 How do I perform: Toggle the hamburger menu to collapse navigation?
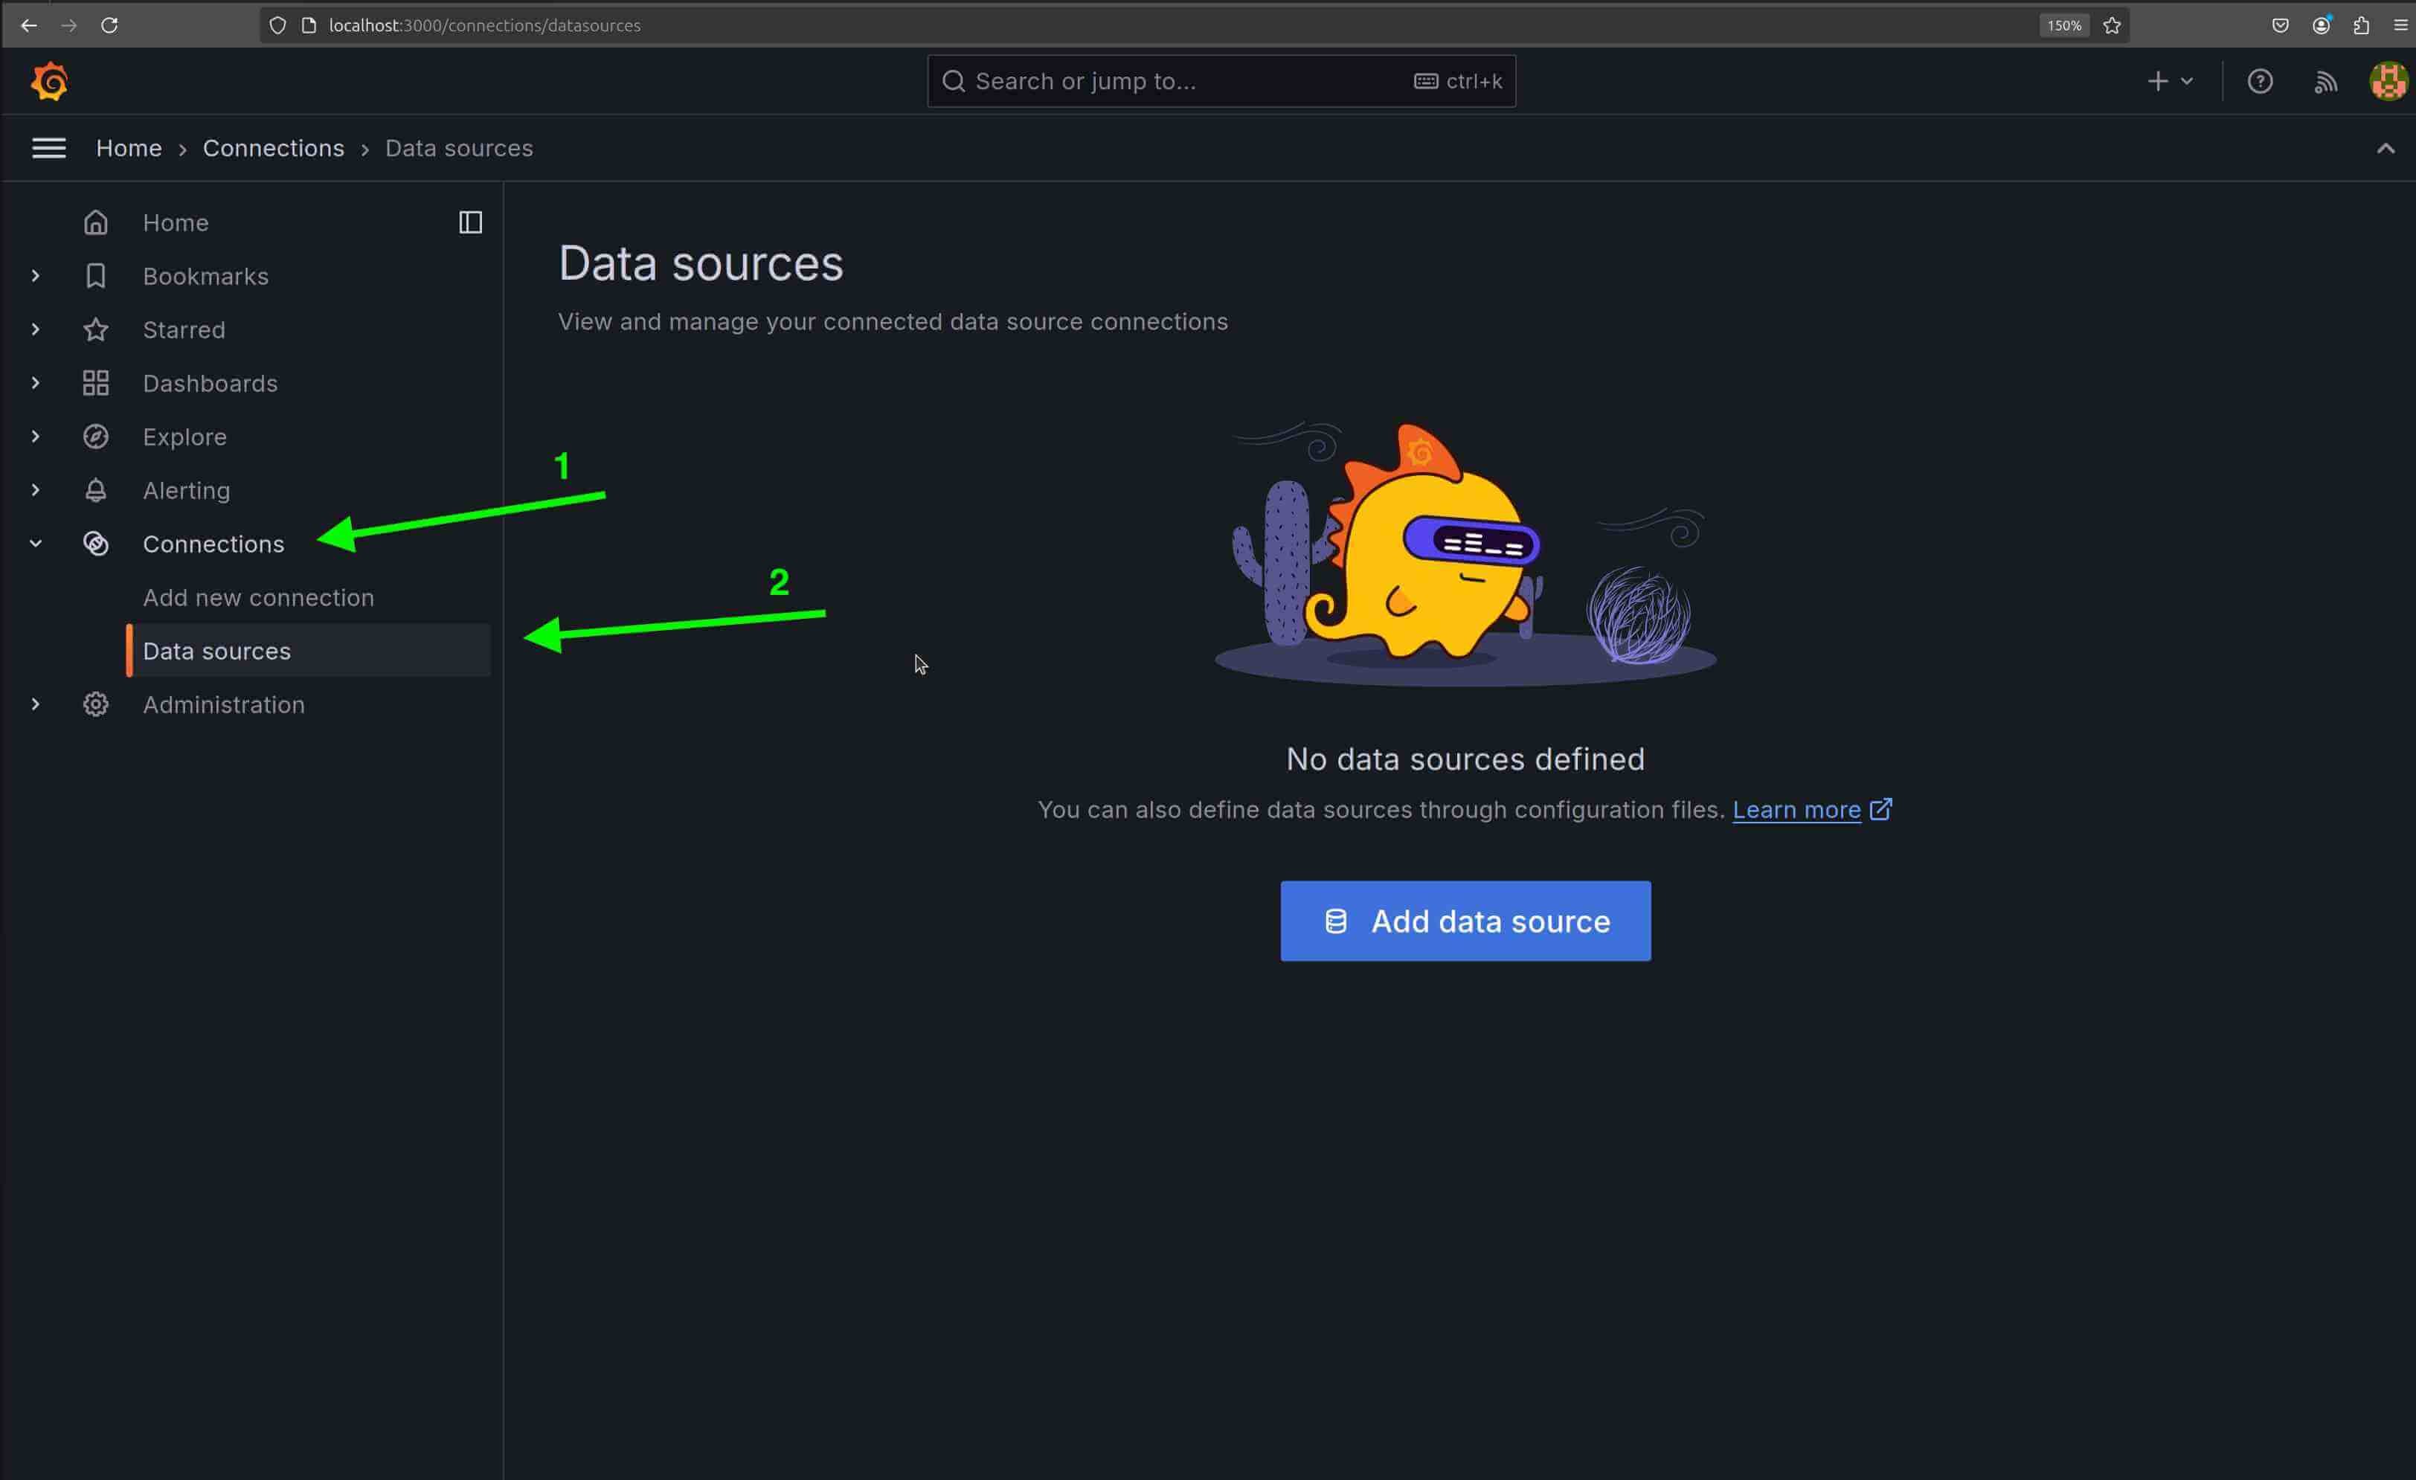click(48, 147)
